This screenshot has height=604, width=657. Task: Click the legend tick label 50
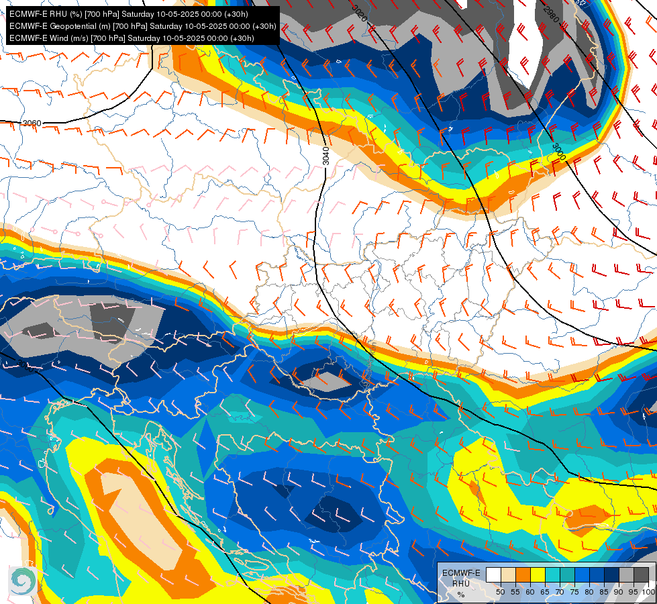coord(500,592)
